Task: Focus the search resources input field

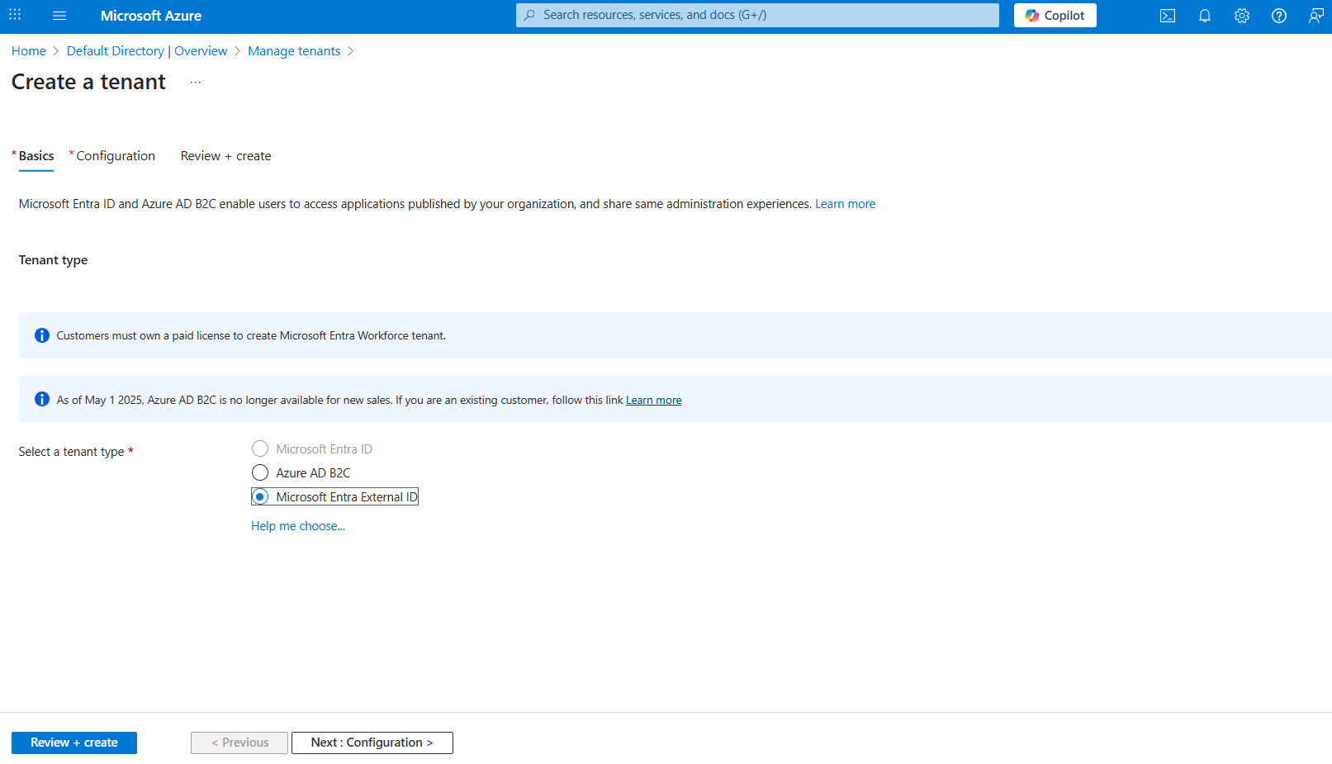Action: coord(757,15)
